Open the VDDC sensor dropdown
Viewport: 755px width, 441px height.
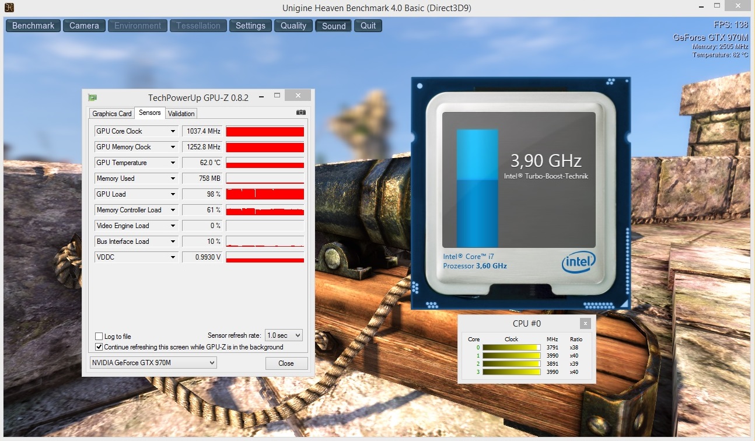point(173,257)
